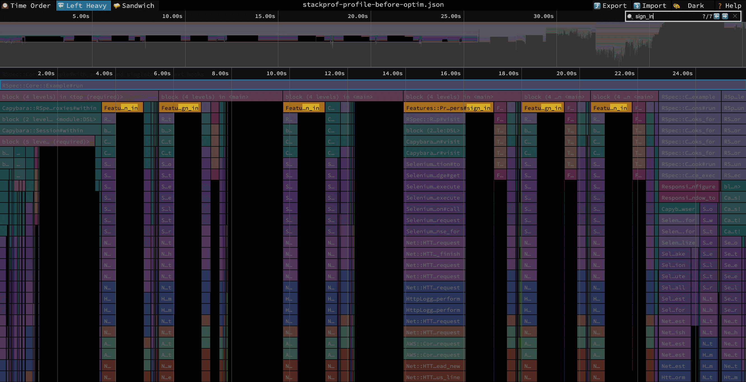Image resolution: width=746 pixels, height=382 pixels.
Task: Click the magnifying glass search icon
Action: click(630, 17)
